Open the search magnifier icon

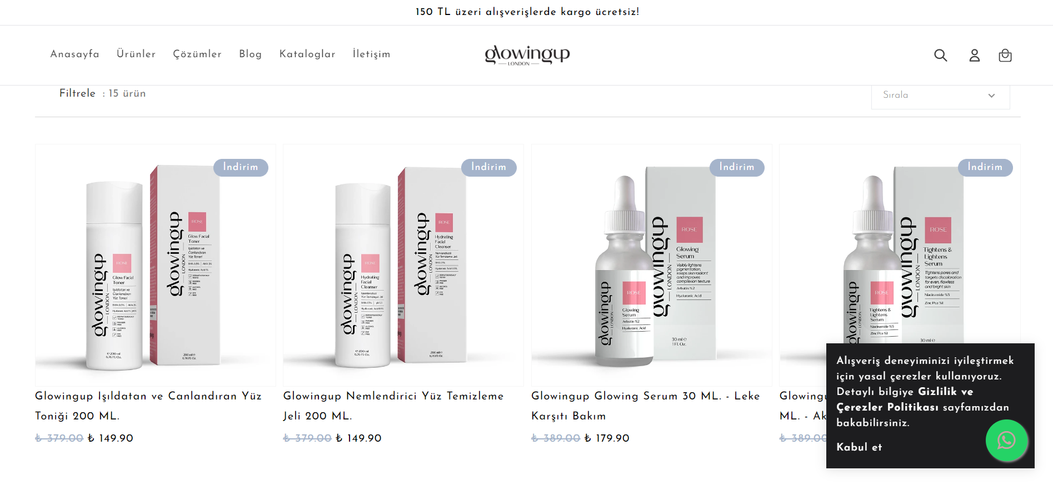[x=940, y=55]
